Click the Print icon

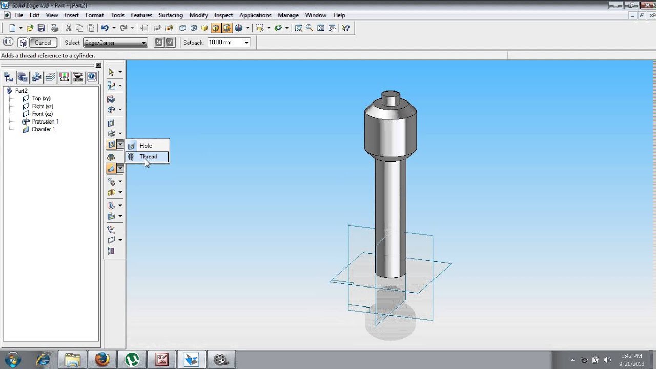[x=55, y=28]
